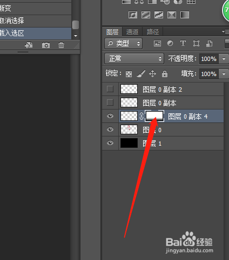
Task: Filter layers by type (T) layers
Action: 183,43
